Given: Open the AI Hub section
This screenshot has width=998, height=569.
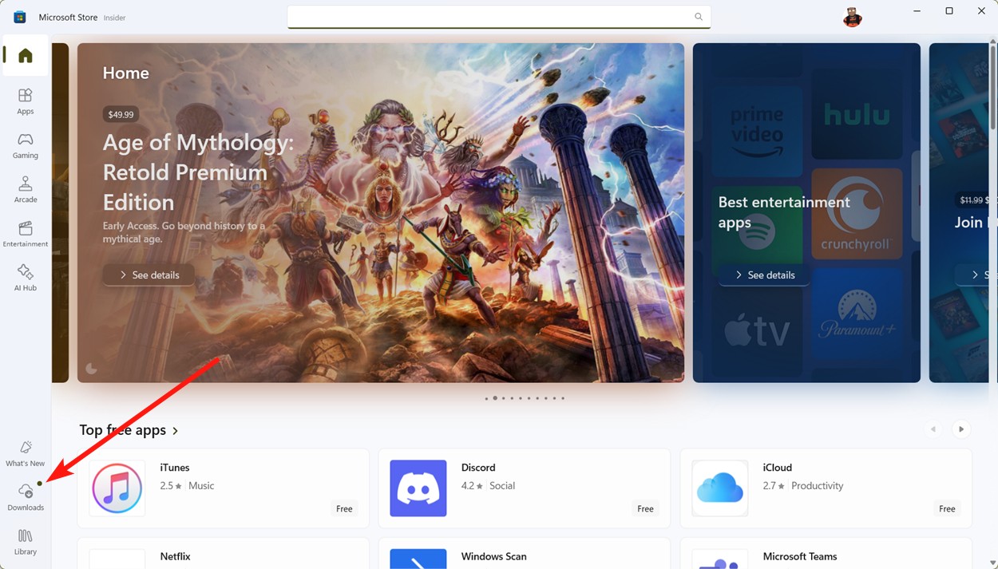Looking at the screenshot, I should pyautogui.click(x=26, y=278).
